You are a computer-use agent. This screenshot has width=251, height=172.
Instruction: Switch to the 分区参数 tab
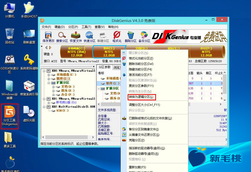coord(104,67)
